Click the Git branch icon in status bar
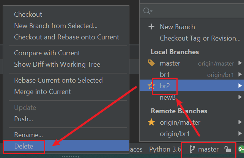This screenshot has height=158, width=244. click(x=192, y=149)
